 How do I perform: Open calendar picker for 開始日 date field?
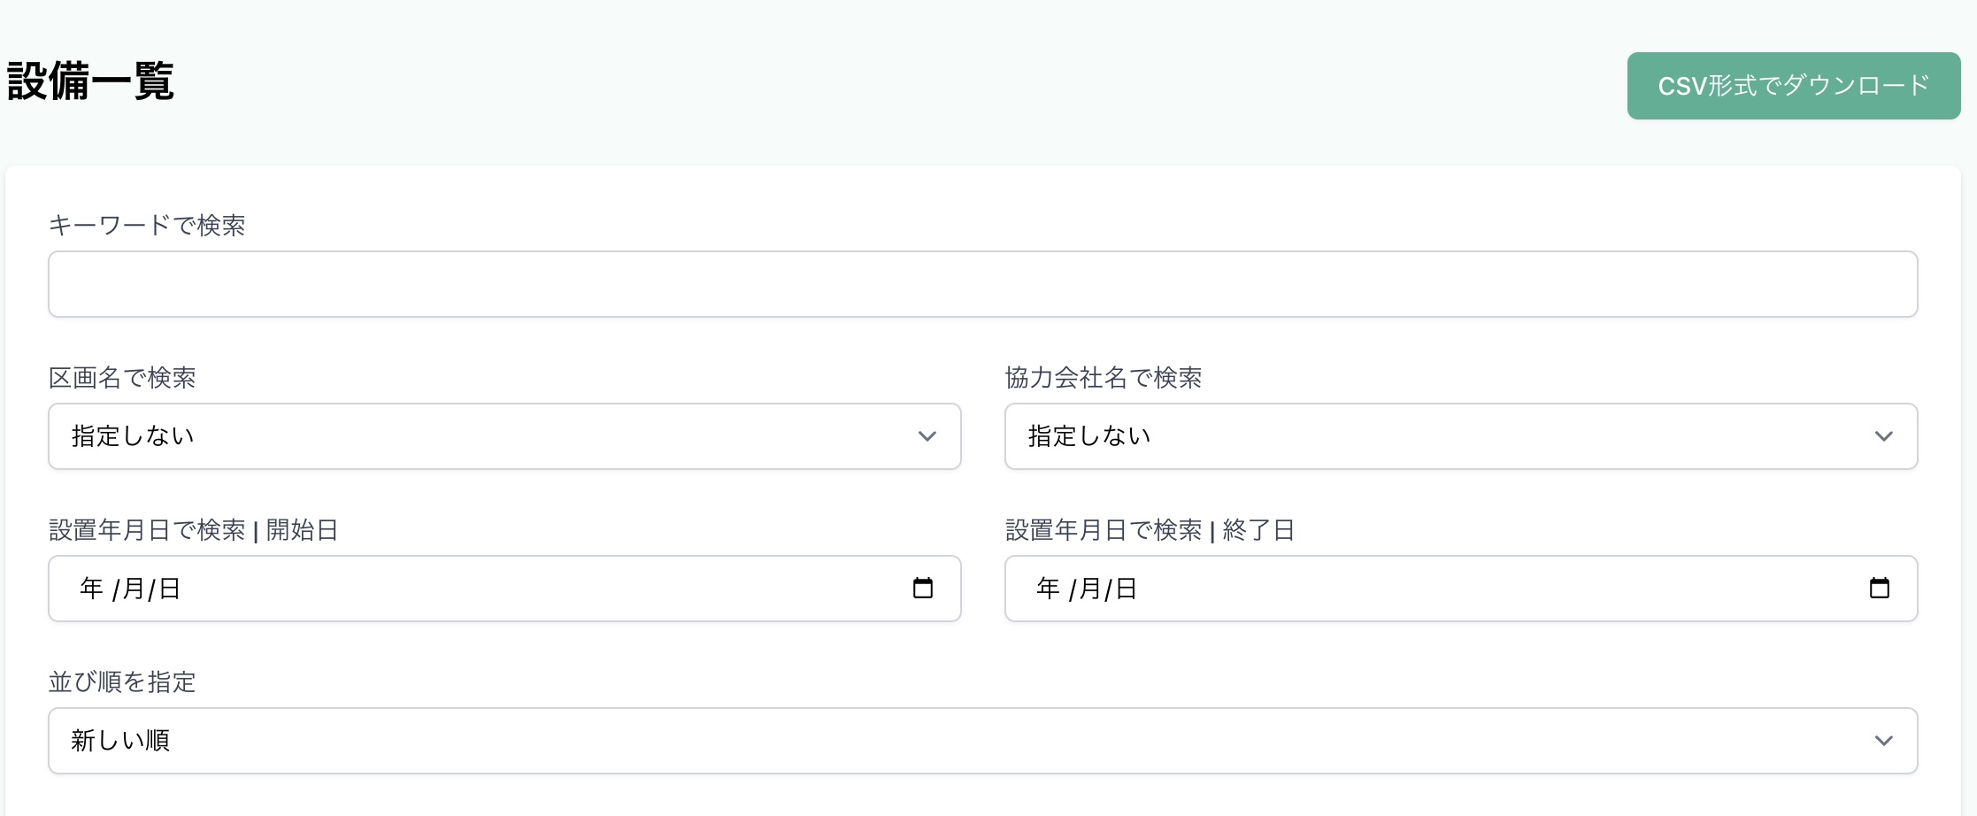[922, 588]
